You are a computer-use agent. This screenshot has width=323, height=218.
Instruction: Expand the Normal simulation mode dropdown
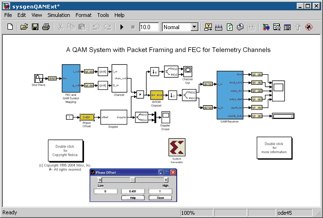coord(194,27)
